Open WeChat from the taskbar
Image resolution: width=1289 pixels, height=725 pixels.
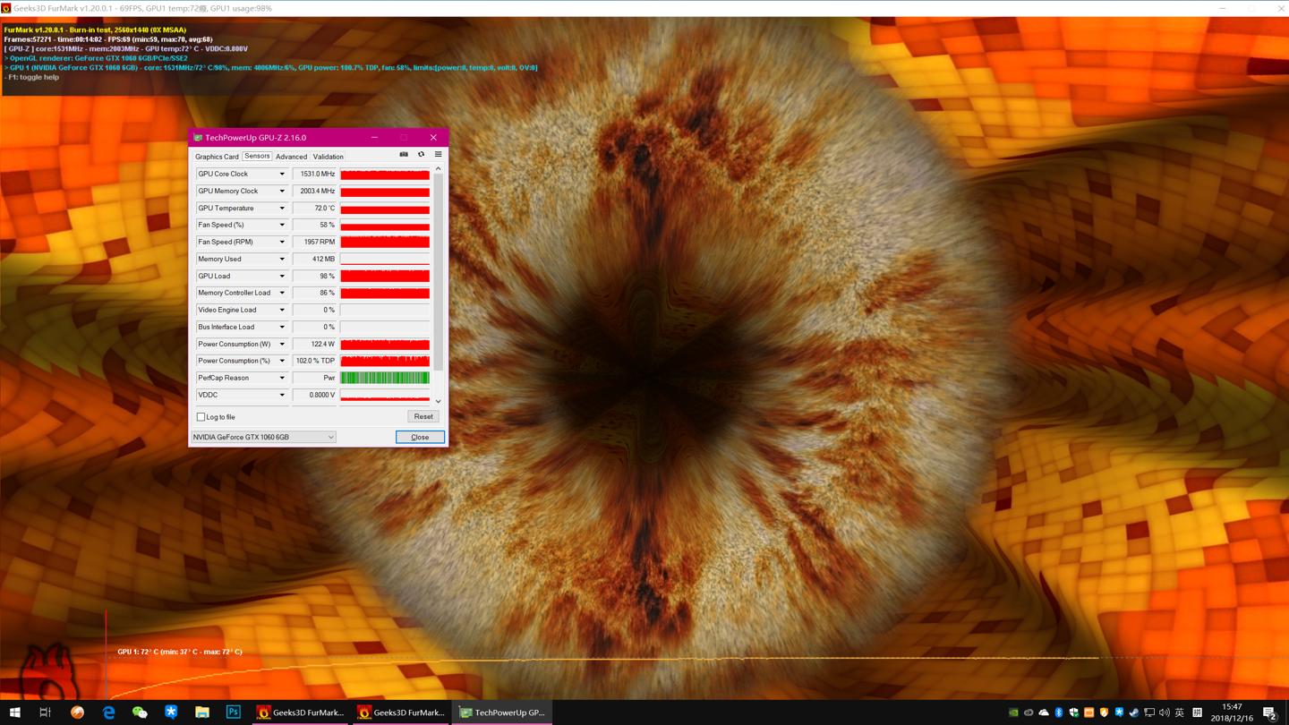point(140,712)
